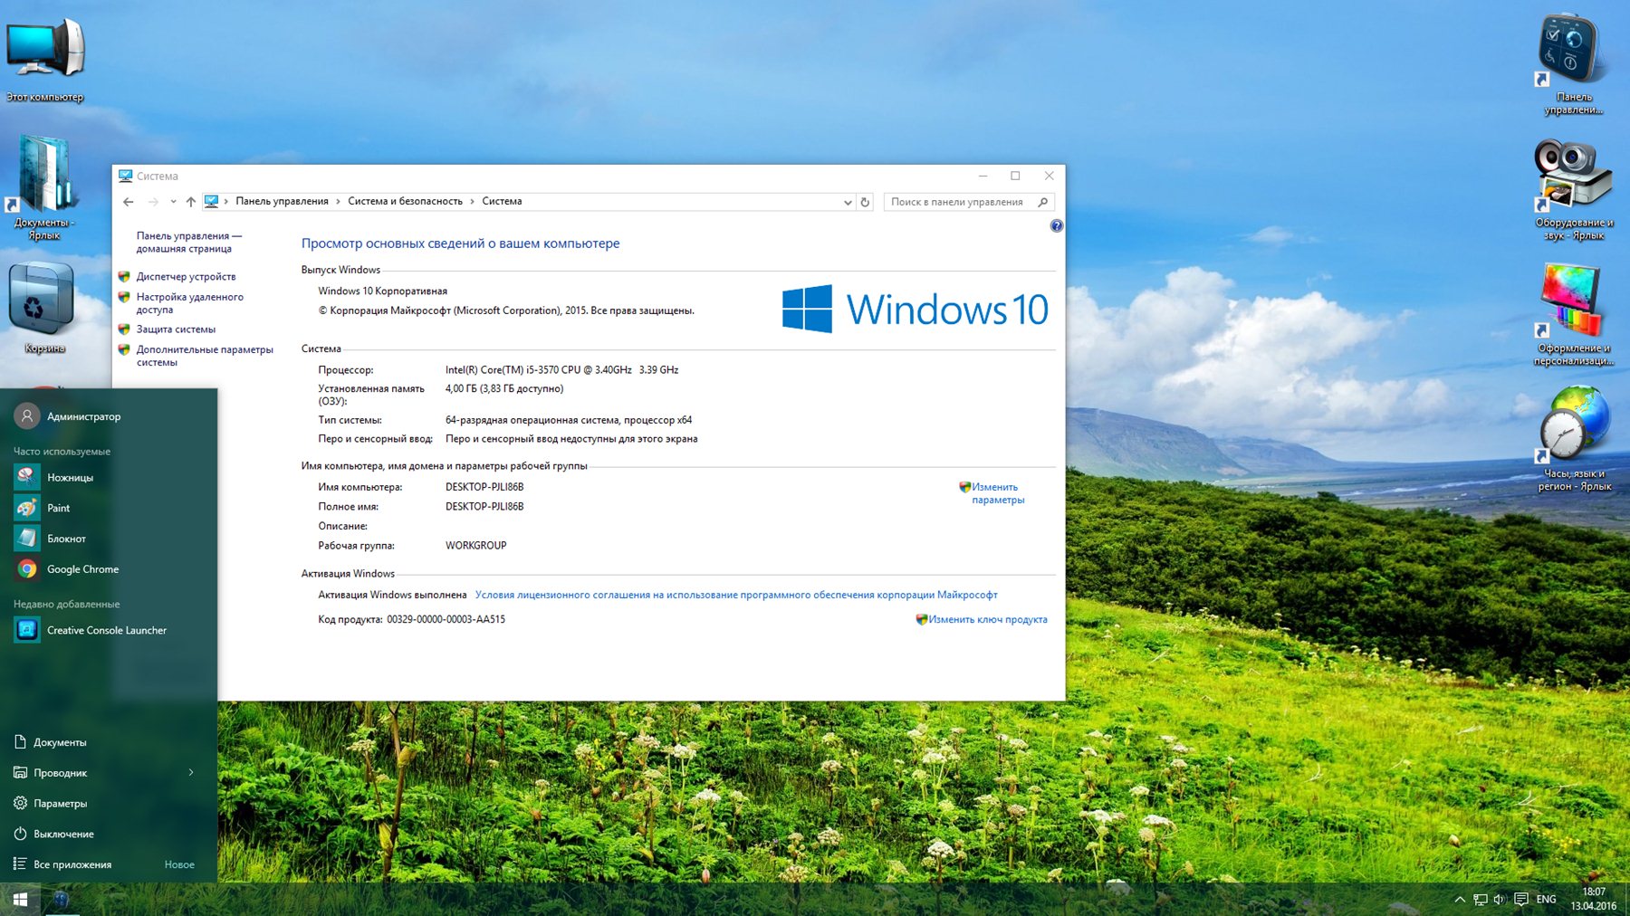Click the blue help question mark icon
Viewport: 1630px width, 916px height.
coord(1056,226)
